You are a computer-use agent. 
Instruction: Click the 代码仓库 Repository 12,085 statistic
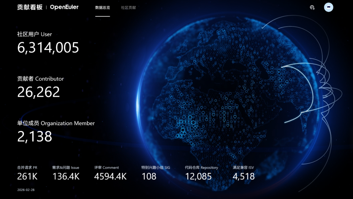click(198, 176)
